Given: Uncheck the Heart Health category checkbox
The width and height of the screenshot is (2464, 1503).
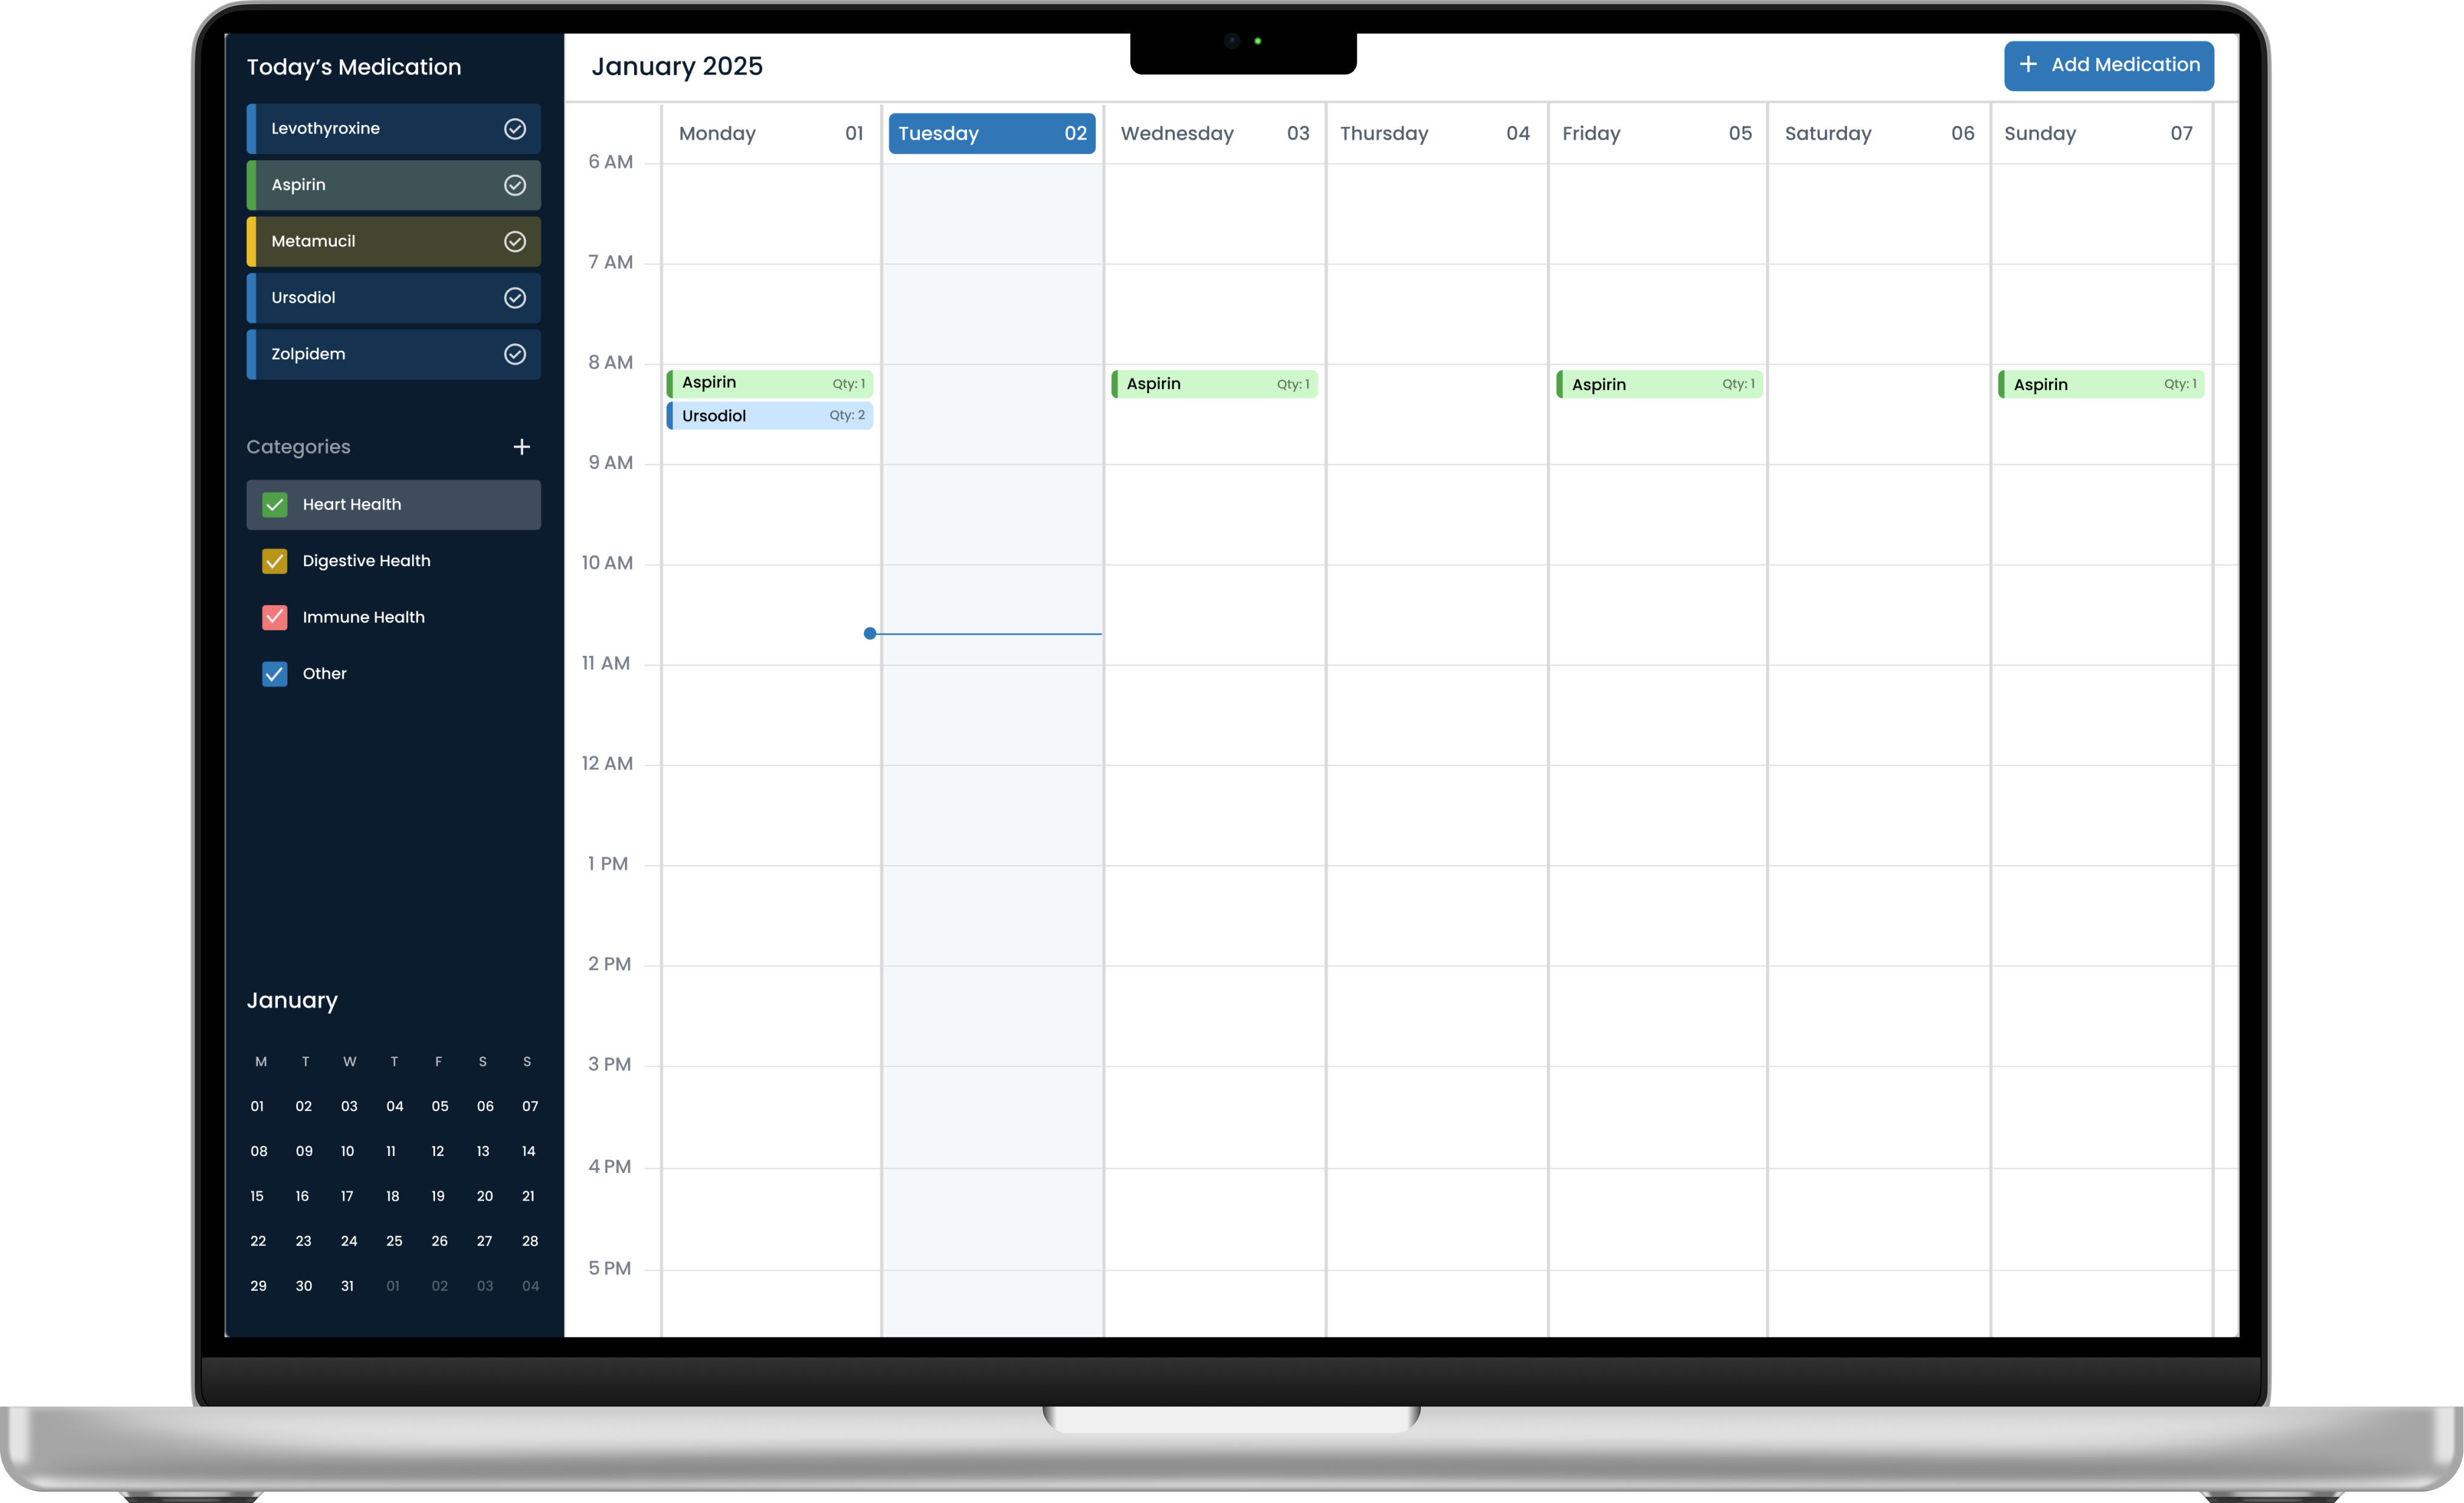Looking at the screenshot, I should (274, 505).
